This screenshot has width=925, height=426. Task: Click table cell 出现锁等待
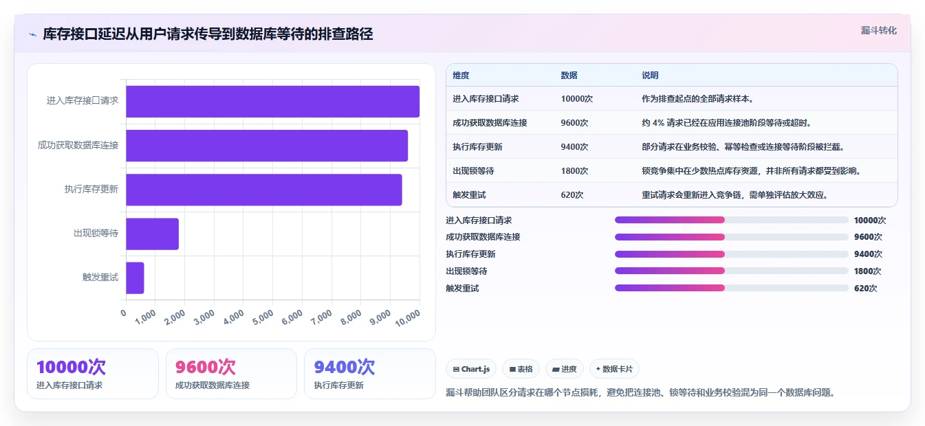(473, 170)
